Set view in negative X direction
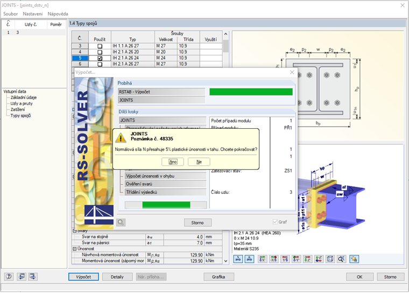Screen dimensions: 409x307 click(273, 259)
